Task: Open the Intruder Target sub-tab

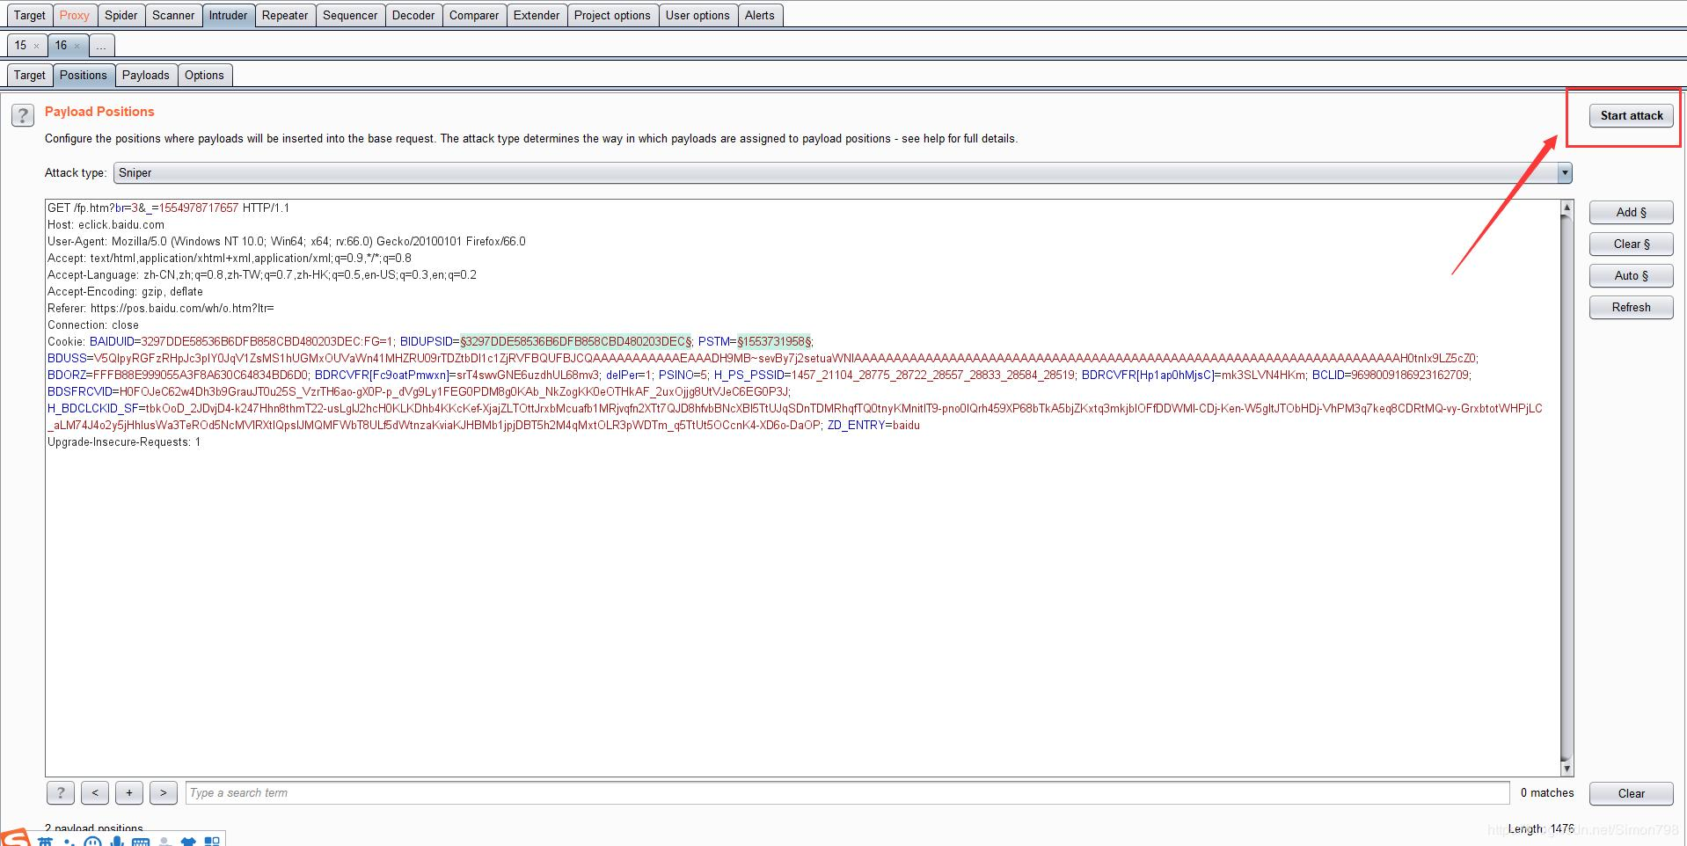Action: 30,75
